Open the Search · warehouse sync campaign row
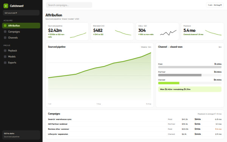 (x=135, y=119)
